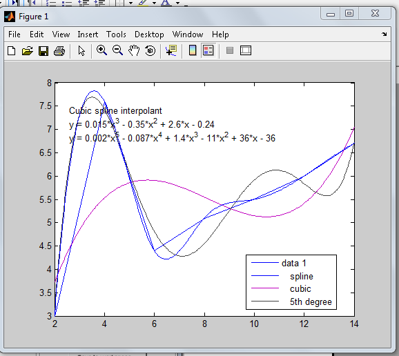Select the cubic equation text y = 0.015*x^3

(142, 124)
